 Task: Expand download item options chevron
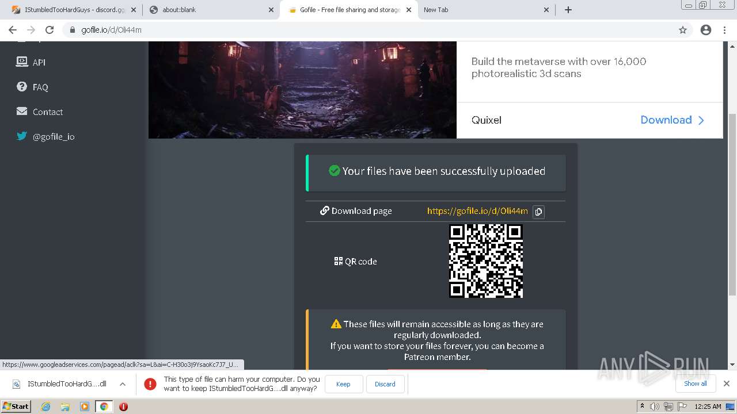pos(123,384)
